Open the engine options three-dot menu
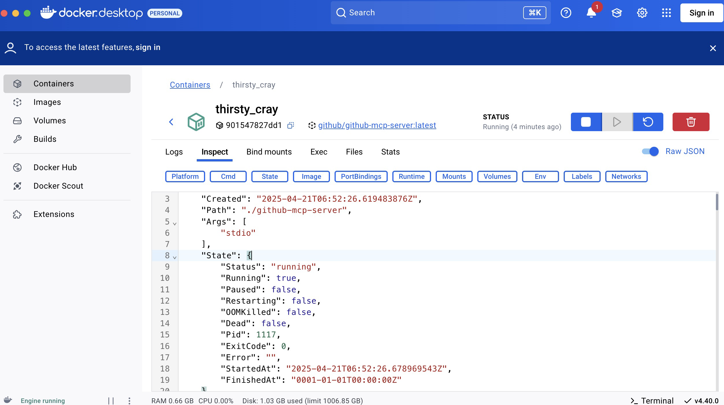The image size is (724, 405). tap(129, 401)
